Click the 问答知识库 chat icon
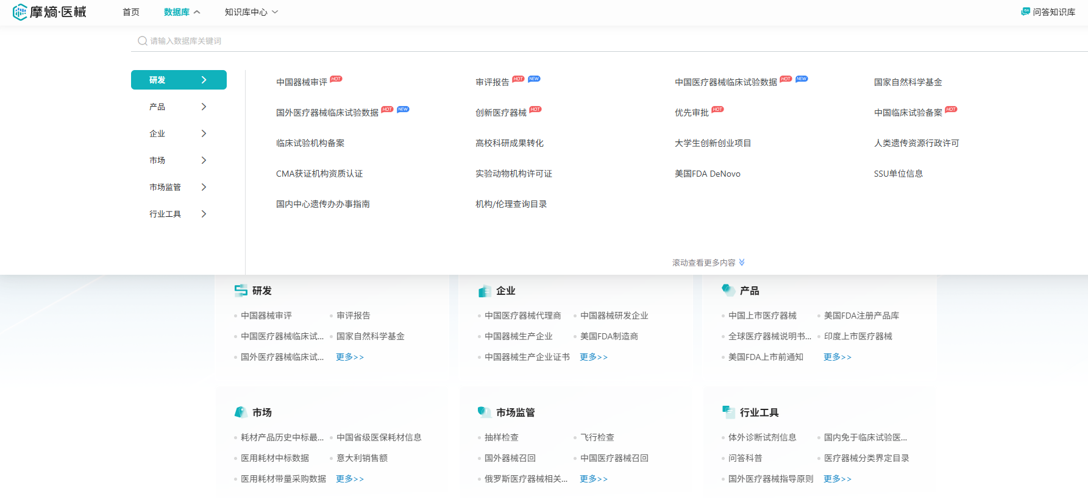The image size is (1088, 502). tap(1025, 12)
